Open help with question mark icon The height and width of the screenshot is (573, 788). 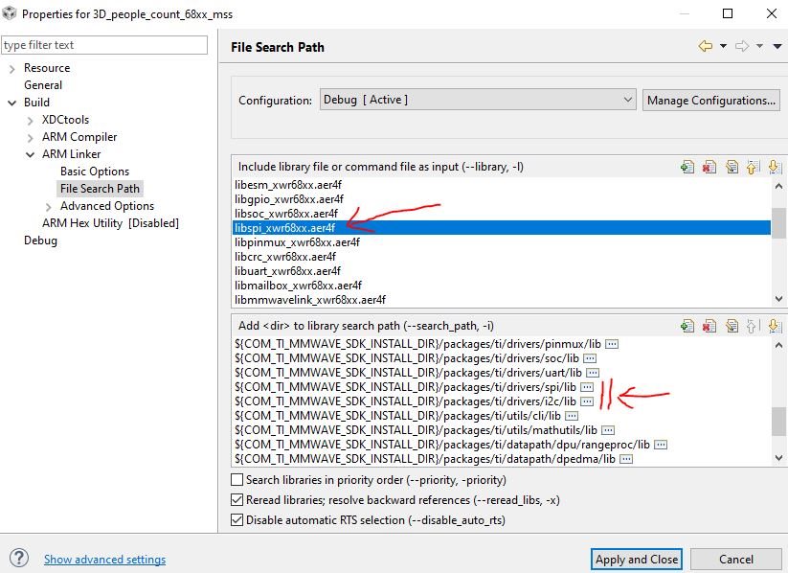(x=19, y=558)
